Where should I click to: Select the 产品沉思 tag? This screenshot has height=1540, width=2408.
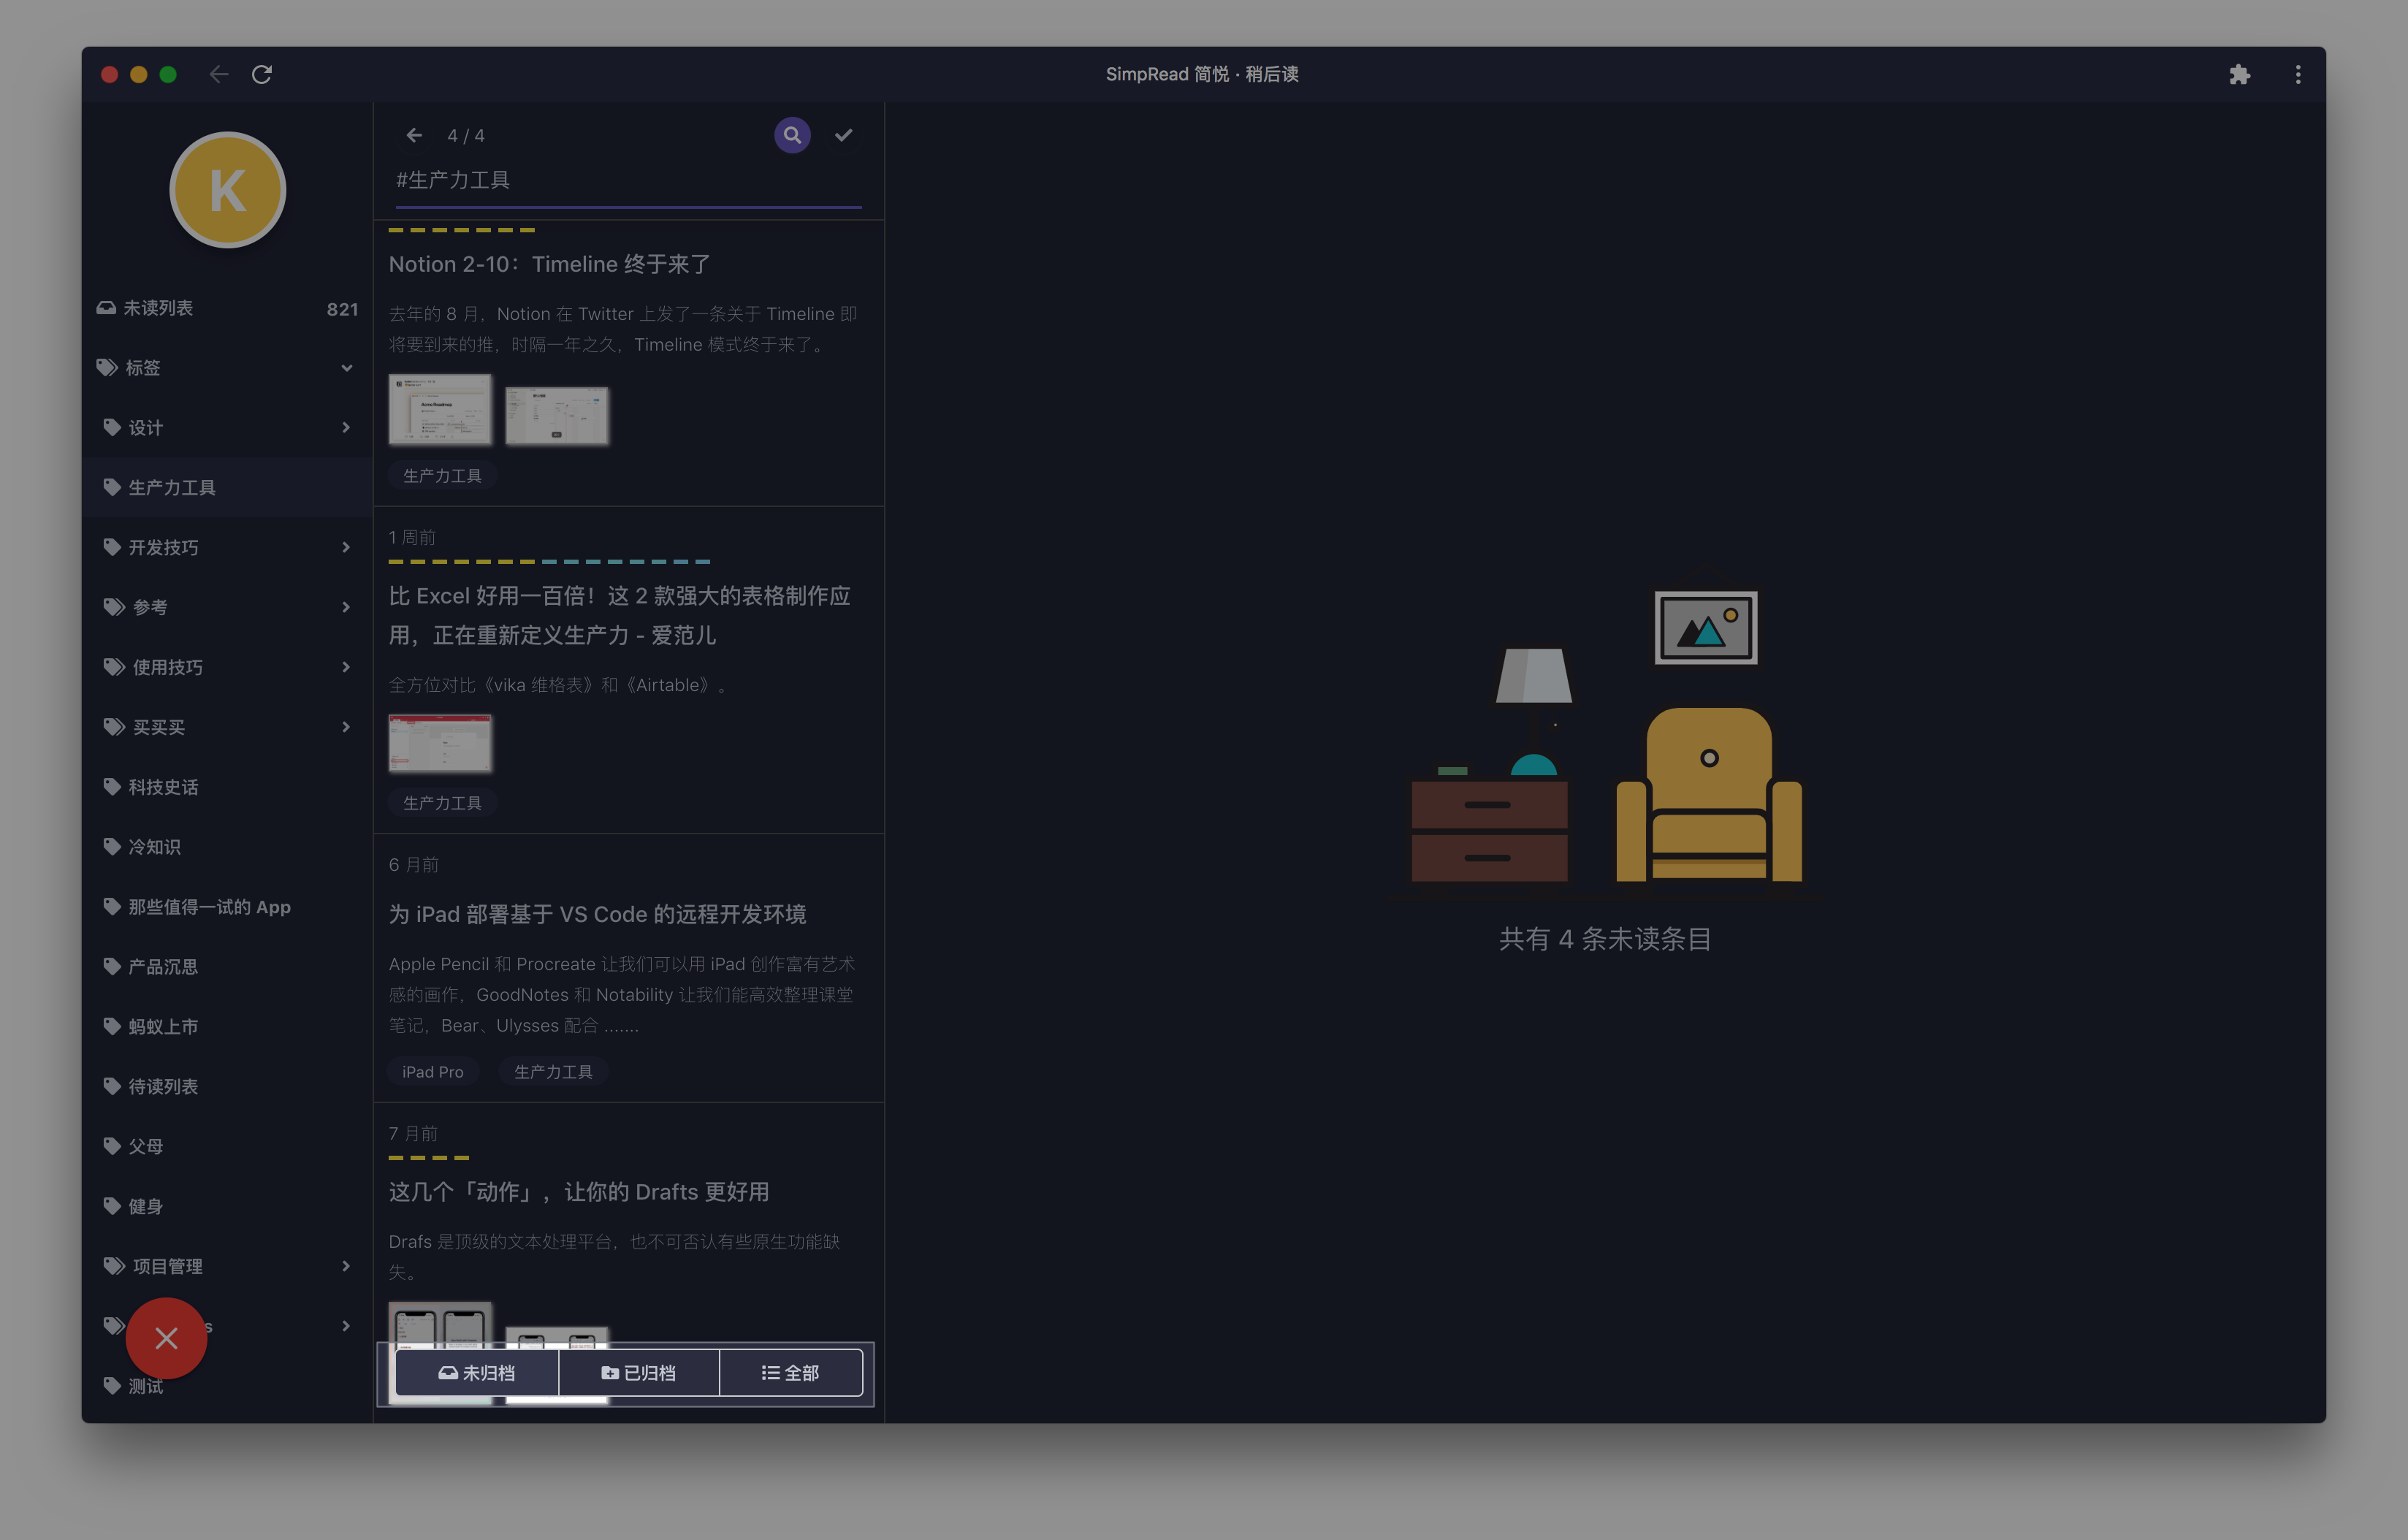click(x=228, y=967)
